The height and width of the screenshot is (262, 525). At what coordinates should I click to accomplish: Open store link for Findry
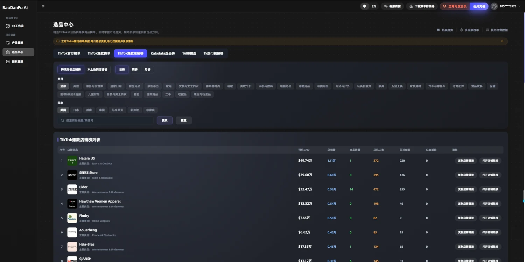tap(490, 218)
